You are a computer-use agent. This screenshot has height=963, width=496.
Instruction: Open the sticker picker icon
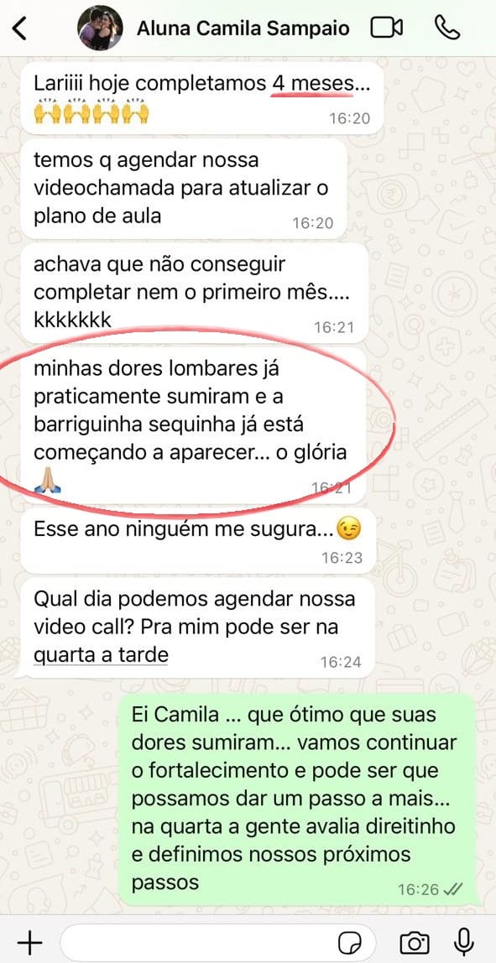click(350, 942)
